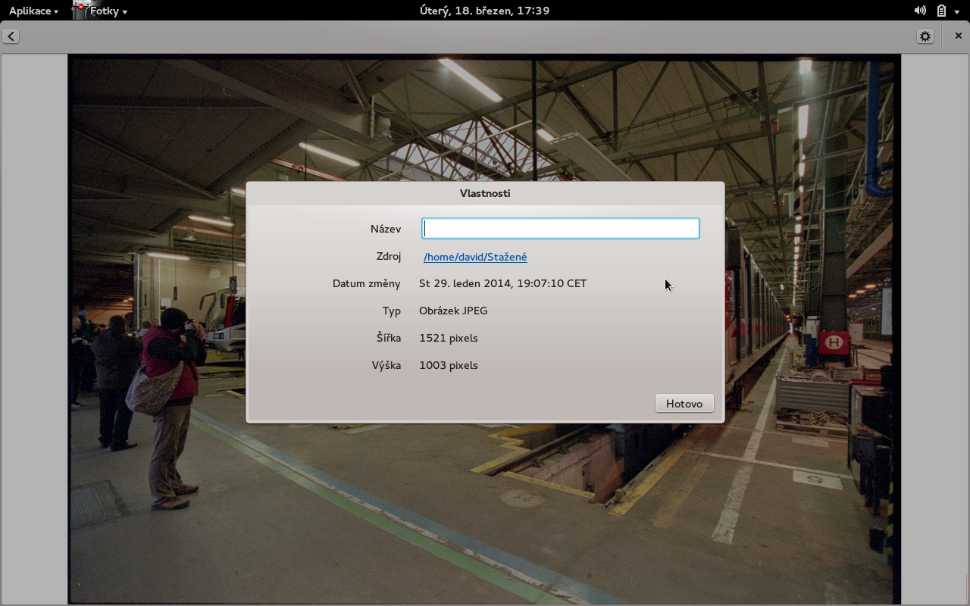Open the gear settings menu
Image resolution: width=970 pixels, height=606 pixels.
point(925,36)
